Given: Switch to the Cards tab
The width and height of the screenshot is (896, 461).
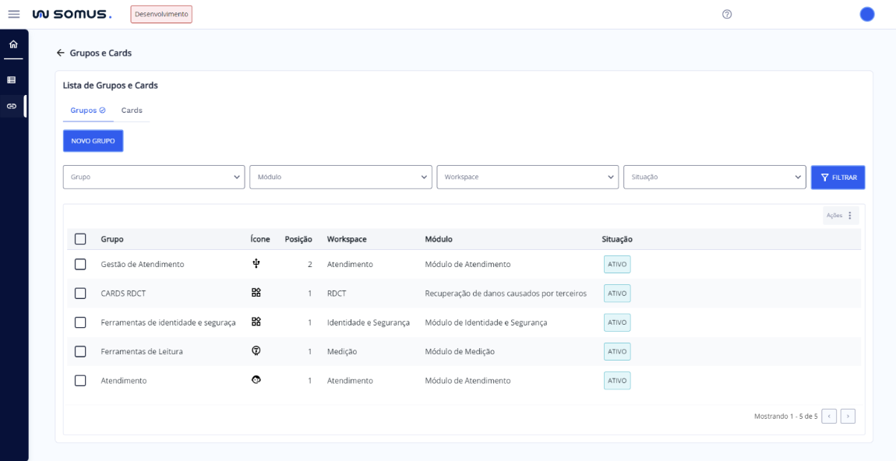Looking at the screenshot, I should [x=132, y=111].
